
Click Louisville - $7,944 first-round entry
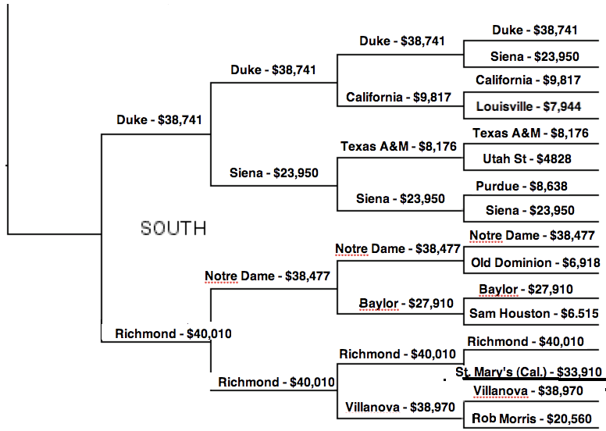point(529,106)
